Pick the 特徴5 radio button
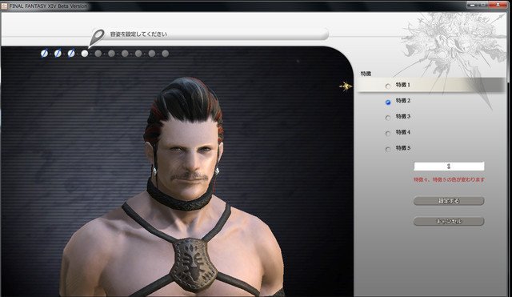Screen dimensions: 512x297 tap(387, 150)
